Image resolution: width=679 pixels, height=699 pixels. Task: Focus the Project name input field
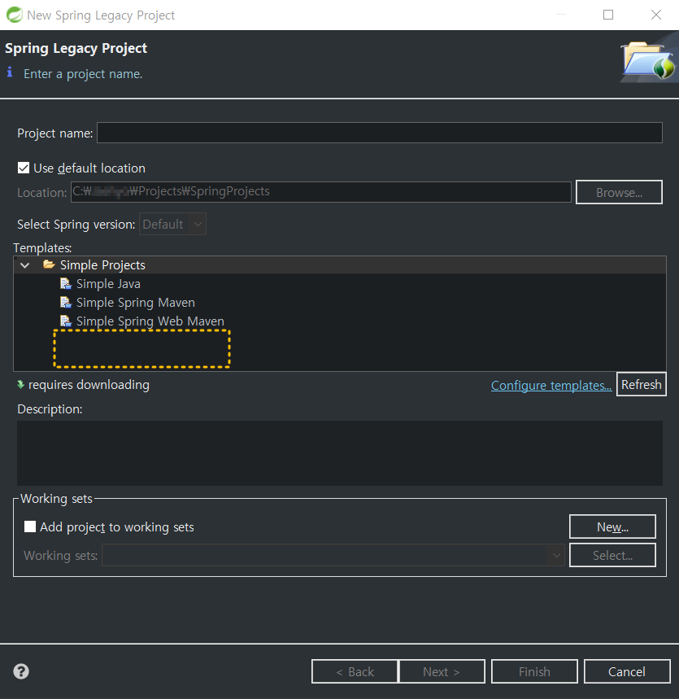click(x=380, y=133)
